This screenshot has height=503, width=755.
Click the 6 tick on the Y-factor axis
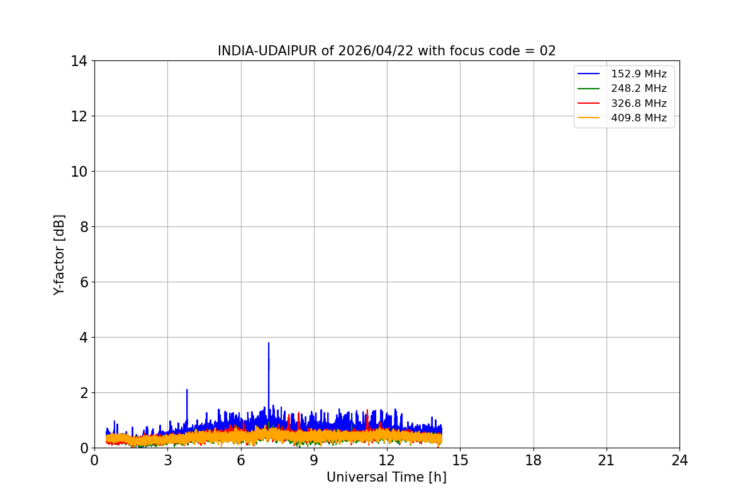point(82,282)
